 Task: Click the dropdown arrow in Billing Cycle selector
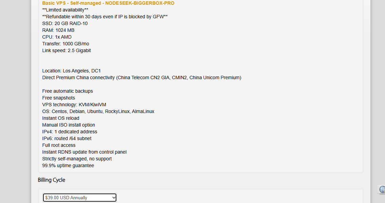pos(114,198)
